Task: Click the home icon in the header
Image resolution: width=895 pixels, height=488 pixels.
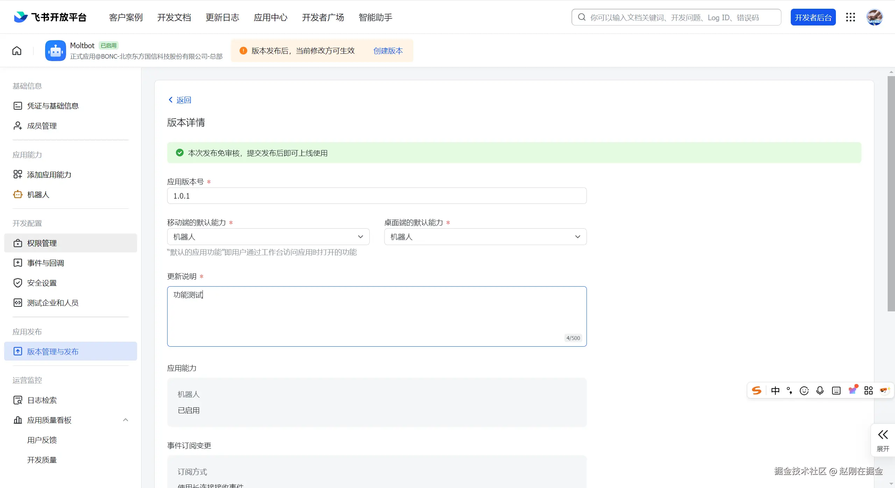Action: point(17,51)
